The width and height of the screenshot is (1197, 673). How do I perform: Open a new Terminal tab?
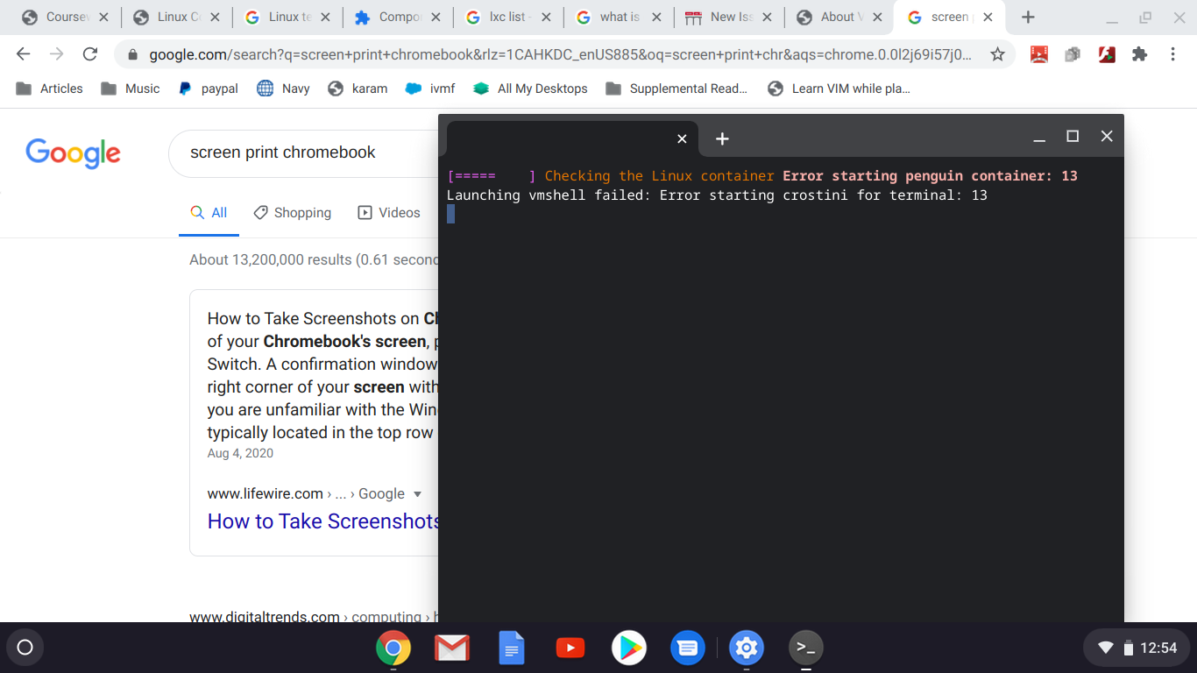722,138
